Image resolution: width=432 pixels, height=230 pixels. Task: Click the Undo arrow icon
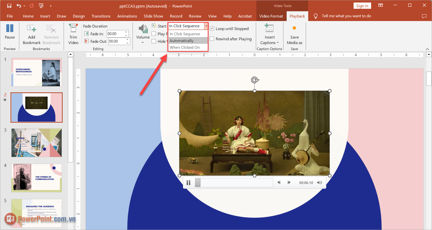click(x=19, y=6)
